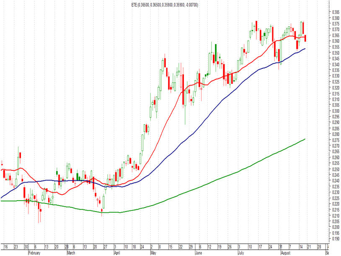Select the date tick labeled 30
The width and height of the screenshot is (341, 256).
pyautogui.click(x=26, y=247)
